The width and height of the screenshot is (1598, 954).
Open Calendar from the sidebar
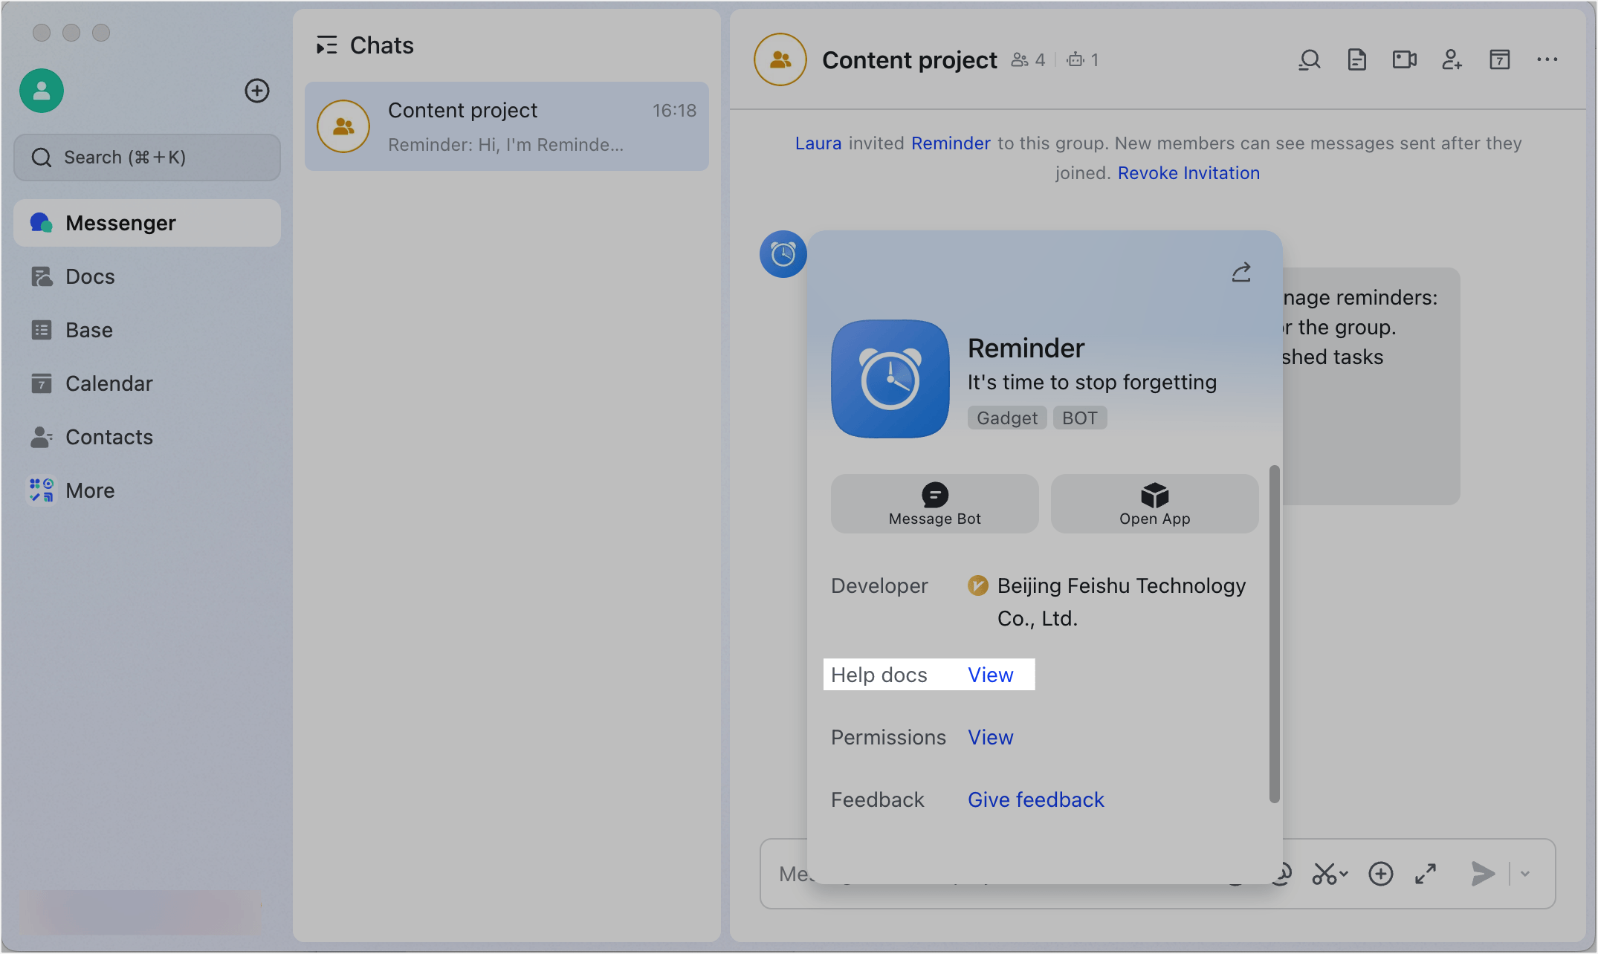click(109, 383)
